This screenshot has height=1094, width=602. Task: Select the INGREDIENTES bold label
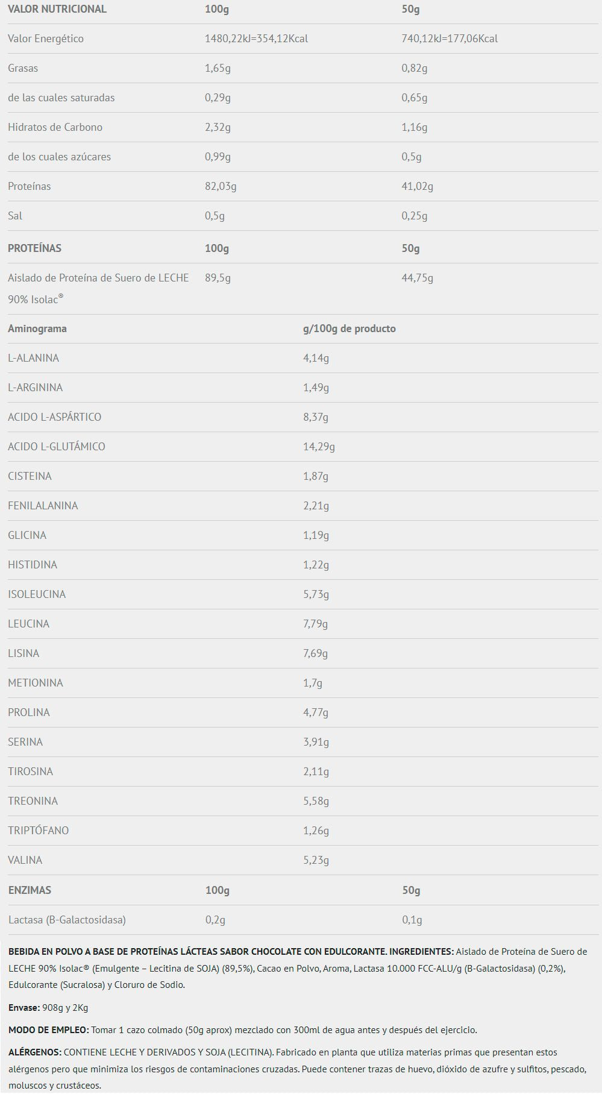coord(422,952)
